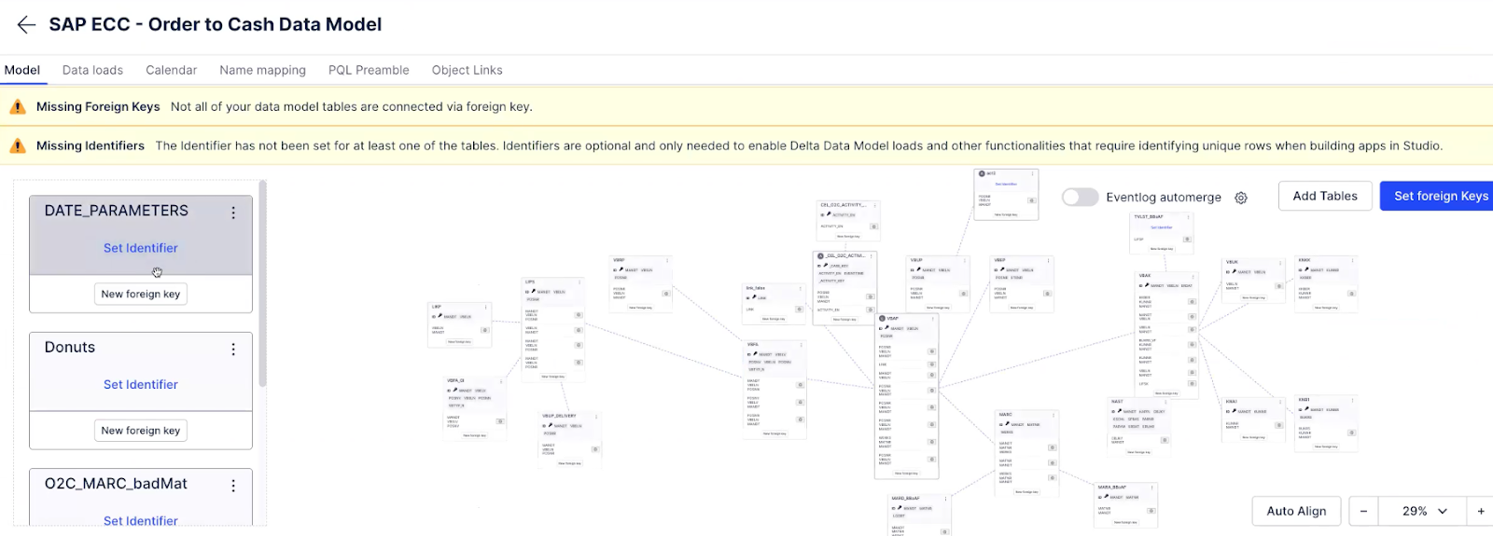Open three-dot menu on KNKK diagram node
This screenshot has height=536, width=1493.
coord(1352,261)
